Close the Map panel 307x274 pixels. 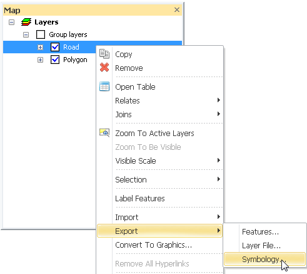point(177,10)
